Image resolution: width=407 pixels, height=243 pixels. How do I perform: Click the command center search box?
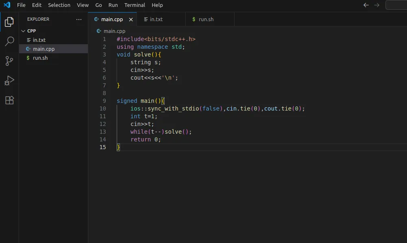click(396, 5)
